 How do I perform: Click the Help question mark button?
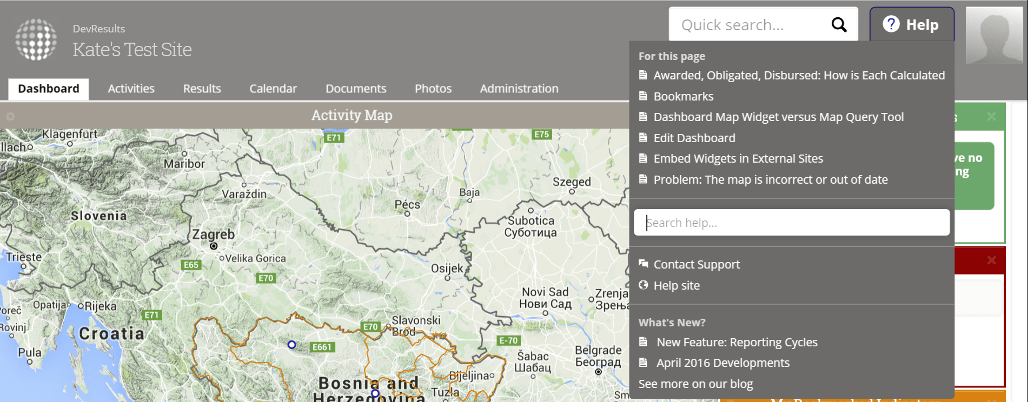tap(912, 24)
